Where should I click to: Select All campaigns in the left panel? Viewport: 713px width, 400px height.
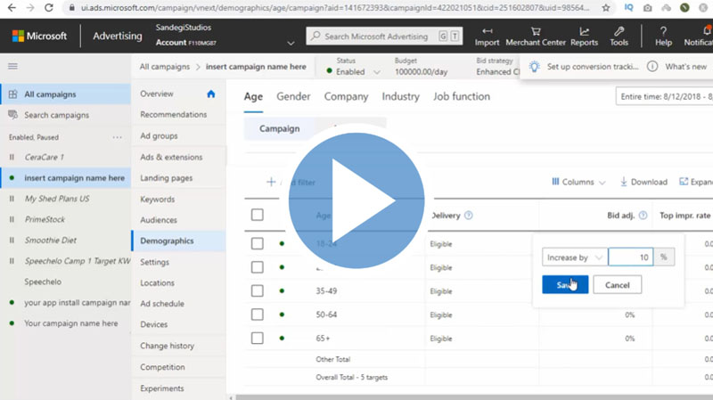point(66,94)
